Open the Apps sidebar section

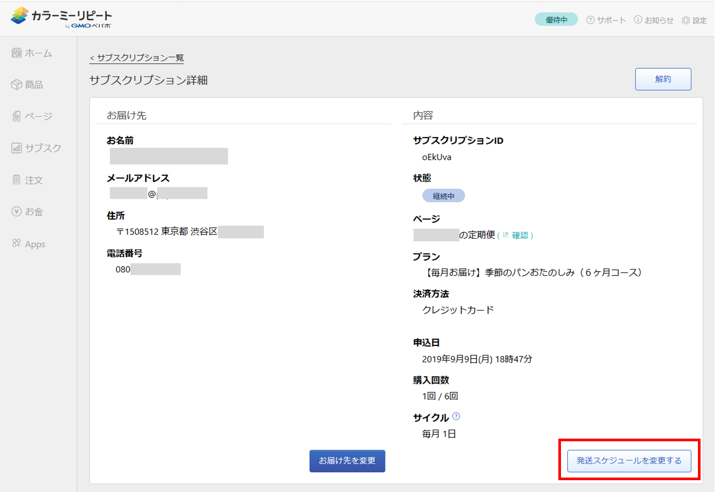click(29, 244)
